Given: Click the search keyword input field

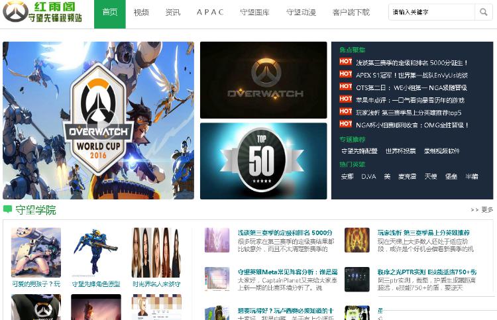Looking at the screenshot, I should click(x=431, y=12).
